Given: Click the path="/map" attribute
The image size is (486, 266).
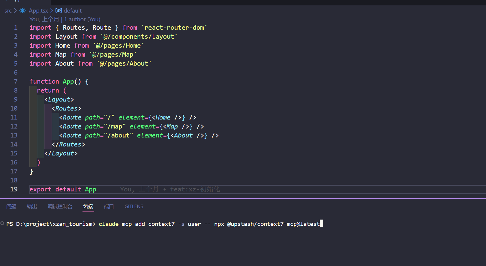Looking at the screenshot, I should (105, 126).
